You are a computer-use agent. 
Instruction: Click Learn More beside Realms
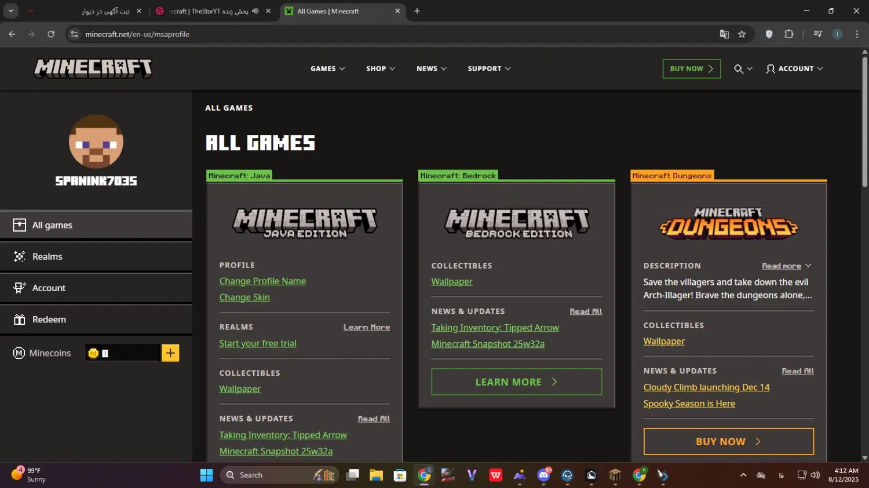click(367, 327)
